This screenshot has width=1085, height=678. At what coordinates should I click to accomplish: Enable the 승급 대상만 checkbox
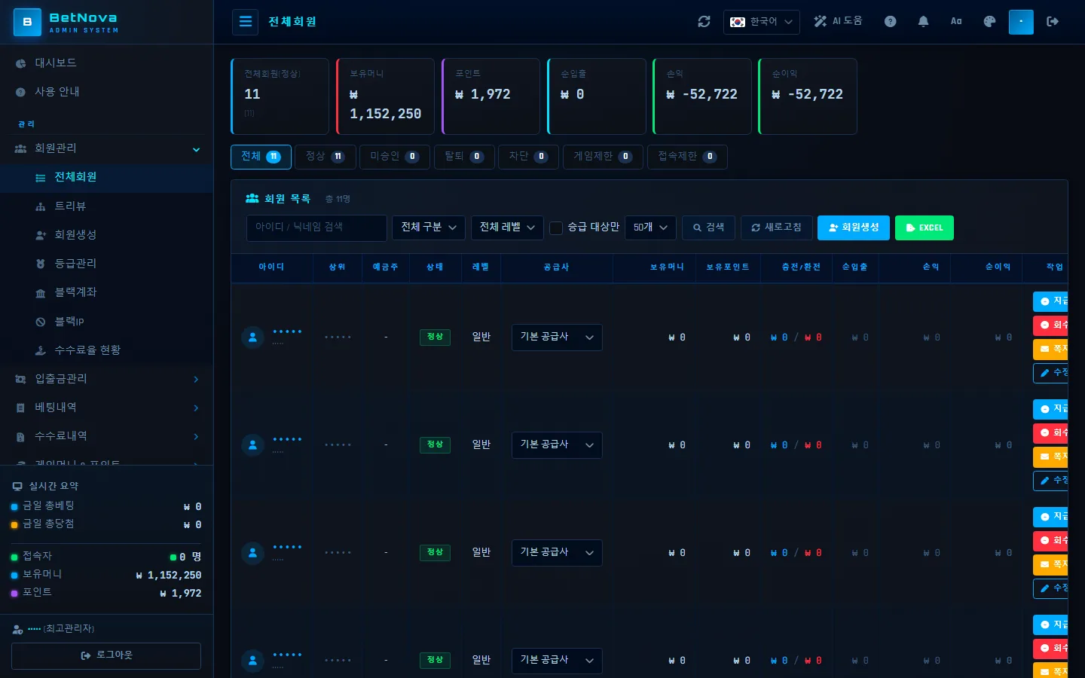[556, 228]
